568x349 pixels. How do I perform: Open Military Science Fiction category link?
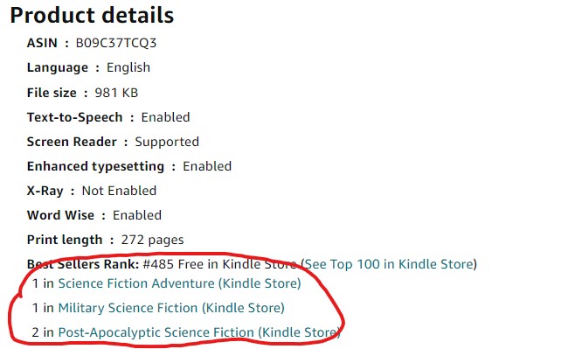[171, 308]
